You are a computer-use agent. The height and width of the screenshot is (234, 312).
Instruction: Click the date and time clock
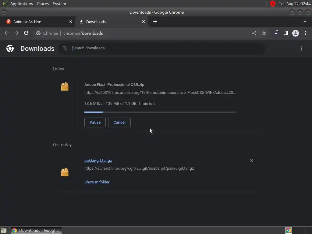coord(295,4)
